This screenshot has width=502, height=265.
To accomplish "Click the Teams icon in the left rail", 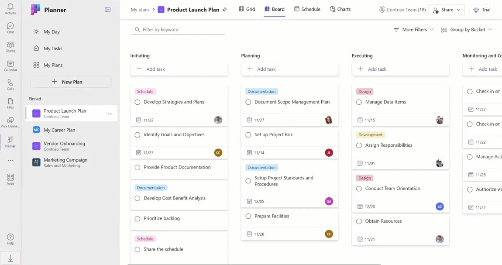I will (x=10, y=46).
